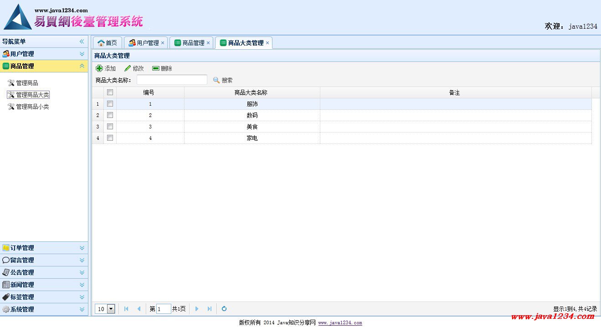
Task: Click the 显示1到4,共4记录 status text
Action: tap(575, 309)
